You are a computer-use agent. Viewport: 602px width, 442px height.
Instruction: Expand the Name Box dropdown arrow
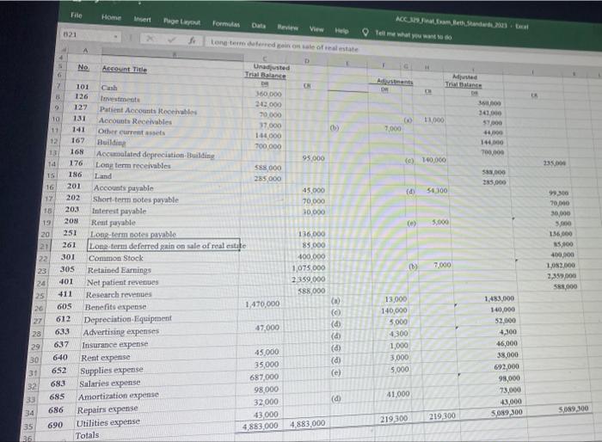point(115,37)
